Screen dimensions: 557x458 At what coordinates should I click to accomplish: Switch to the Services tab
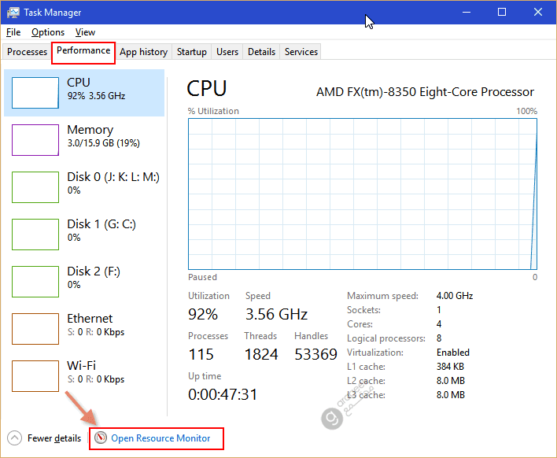click(x=301, y=52)
